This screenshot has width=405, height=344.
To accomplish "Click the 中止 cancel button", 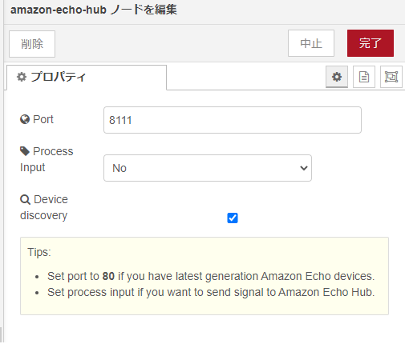I will [311, 43].
